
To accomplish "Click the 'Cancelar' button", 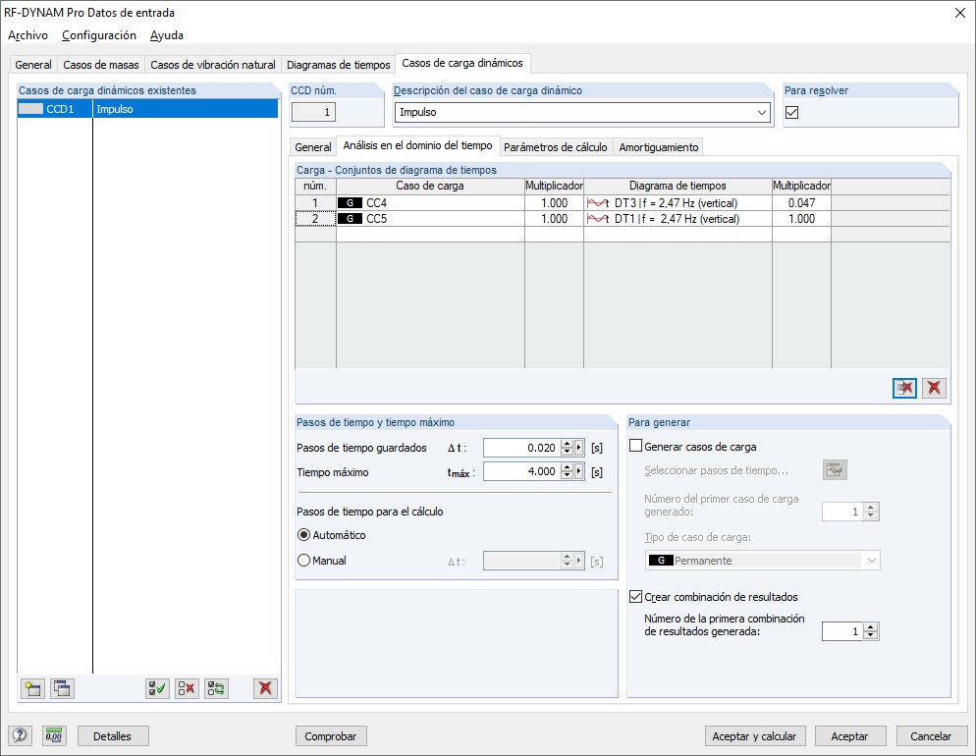I will pyautogui.click(x=931, y=736).
